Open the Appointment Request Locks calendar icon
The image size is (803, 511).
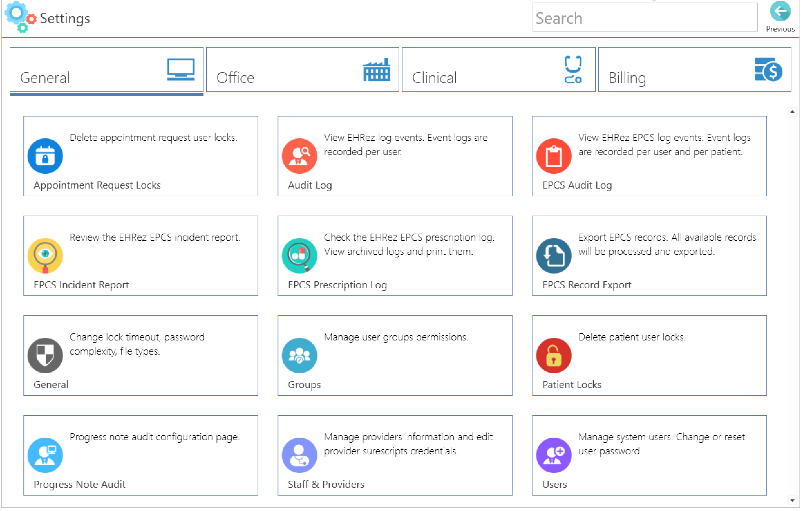[45, 156]
